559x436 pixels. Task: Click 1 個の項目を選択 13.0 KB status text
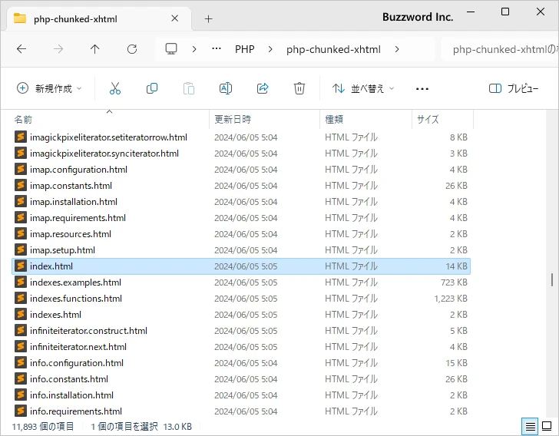141,426
